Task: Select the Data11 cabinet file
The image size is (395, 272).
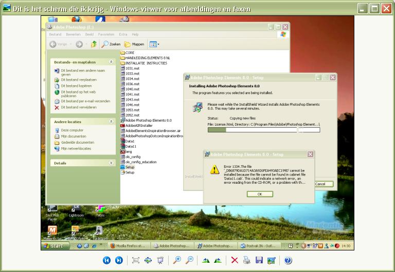Action: tap(129, 146)
